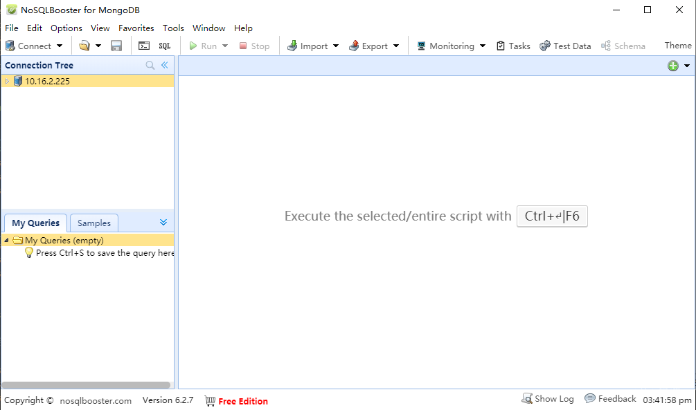The image size is (696, 410).
Task: Collapse the queries panel with double chevron
Action: [163, 222]
